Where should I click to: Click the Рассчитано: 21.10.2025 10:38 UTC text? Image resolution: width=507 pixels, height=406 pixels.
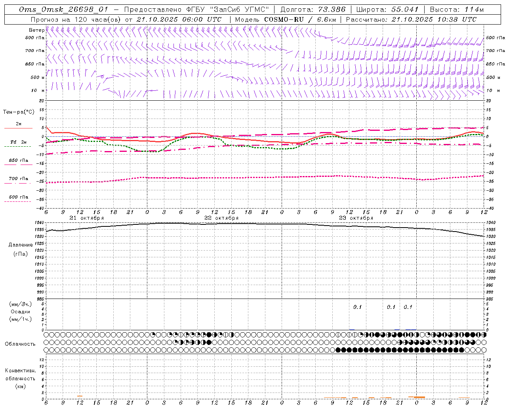pyautogui.click(x=411, y=19)
